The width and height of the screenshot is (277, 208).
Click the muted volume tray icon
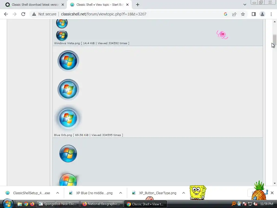point(255,204)
